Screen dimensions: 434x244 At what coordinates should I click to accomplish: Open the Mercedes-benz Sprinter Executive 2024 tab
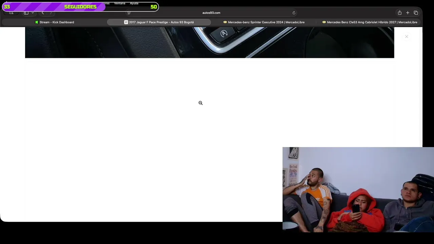264,22
